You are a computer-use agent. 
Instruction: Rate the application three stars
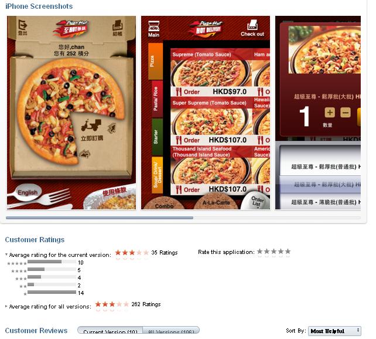tap(274, 252)
